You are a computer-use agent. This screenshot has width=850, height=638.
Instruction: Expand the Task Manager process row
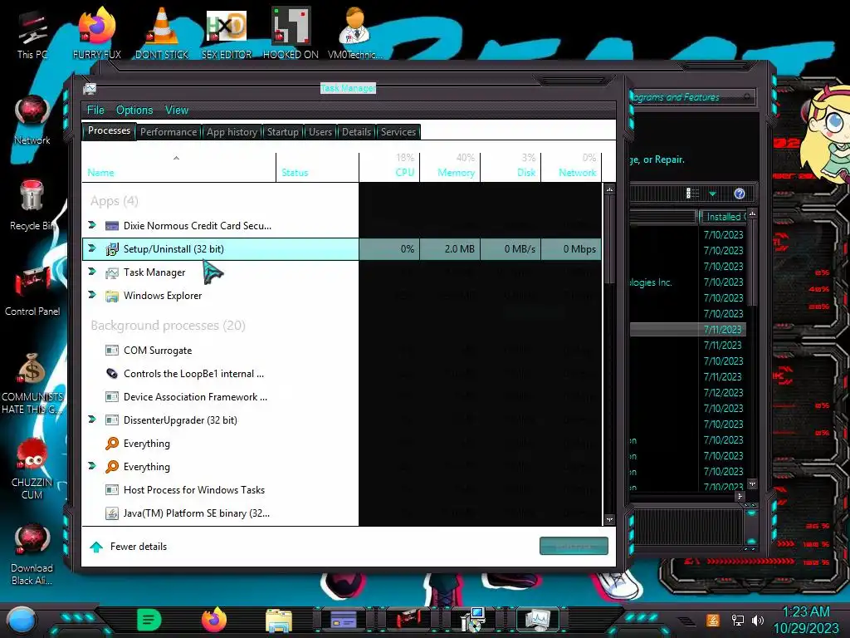[92, 272]
